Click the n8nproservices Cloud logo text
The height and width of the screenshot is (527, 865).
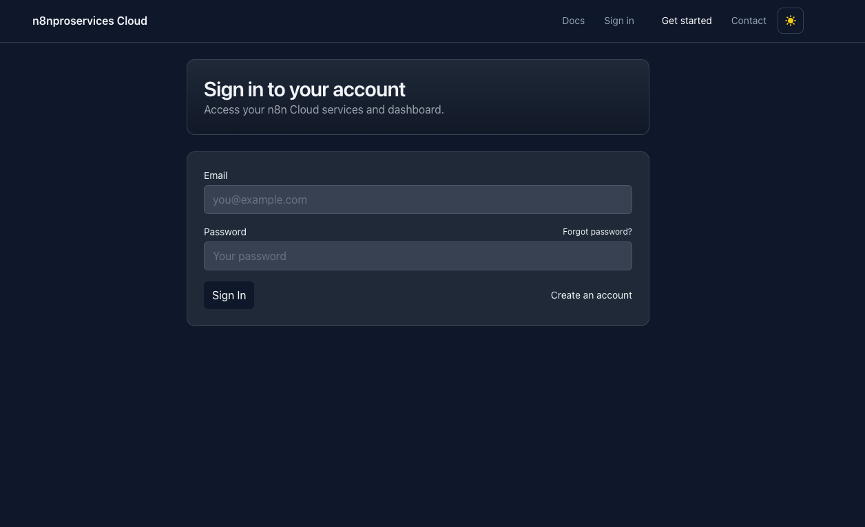click(x=90, y=21)
